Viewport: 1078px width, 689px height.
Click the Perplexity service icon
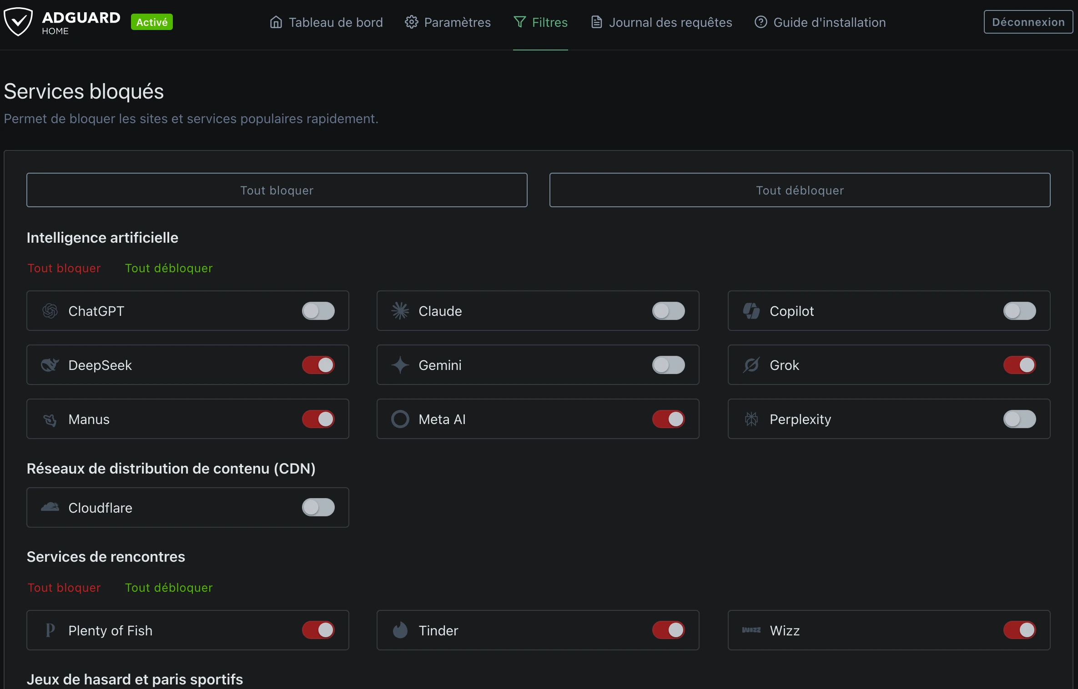[751, 419]
